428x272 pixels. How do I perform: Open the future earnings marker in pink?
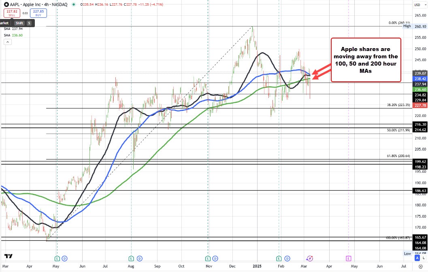pos(348,258)
